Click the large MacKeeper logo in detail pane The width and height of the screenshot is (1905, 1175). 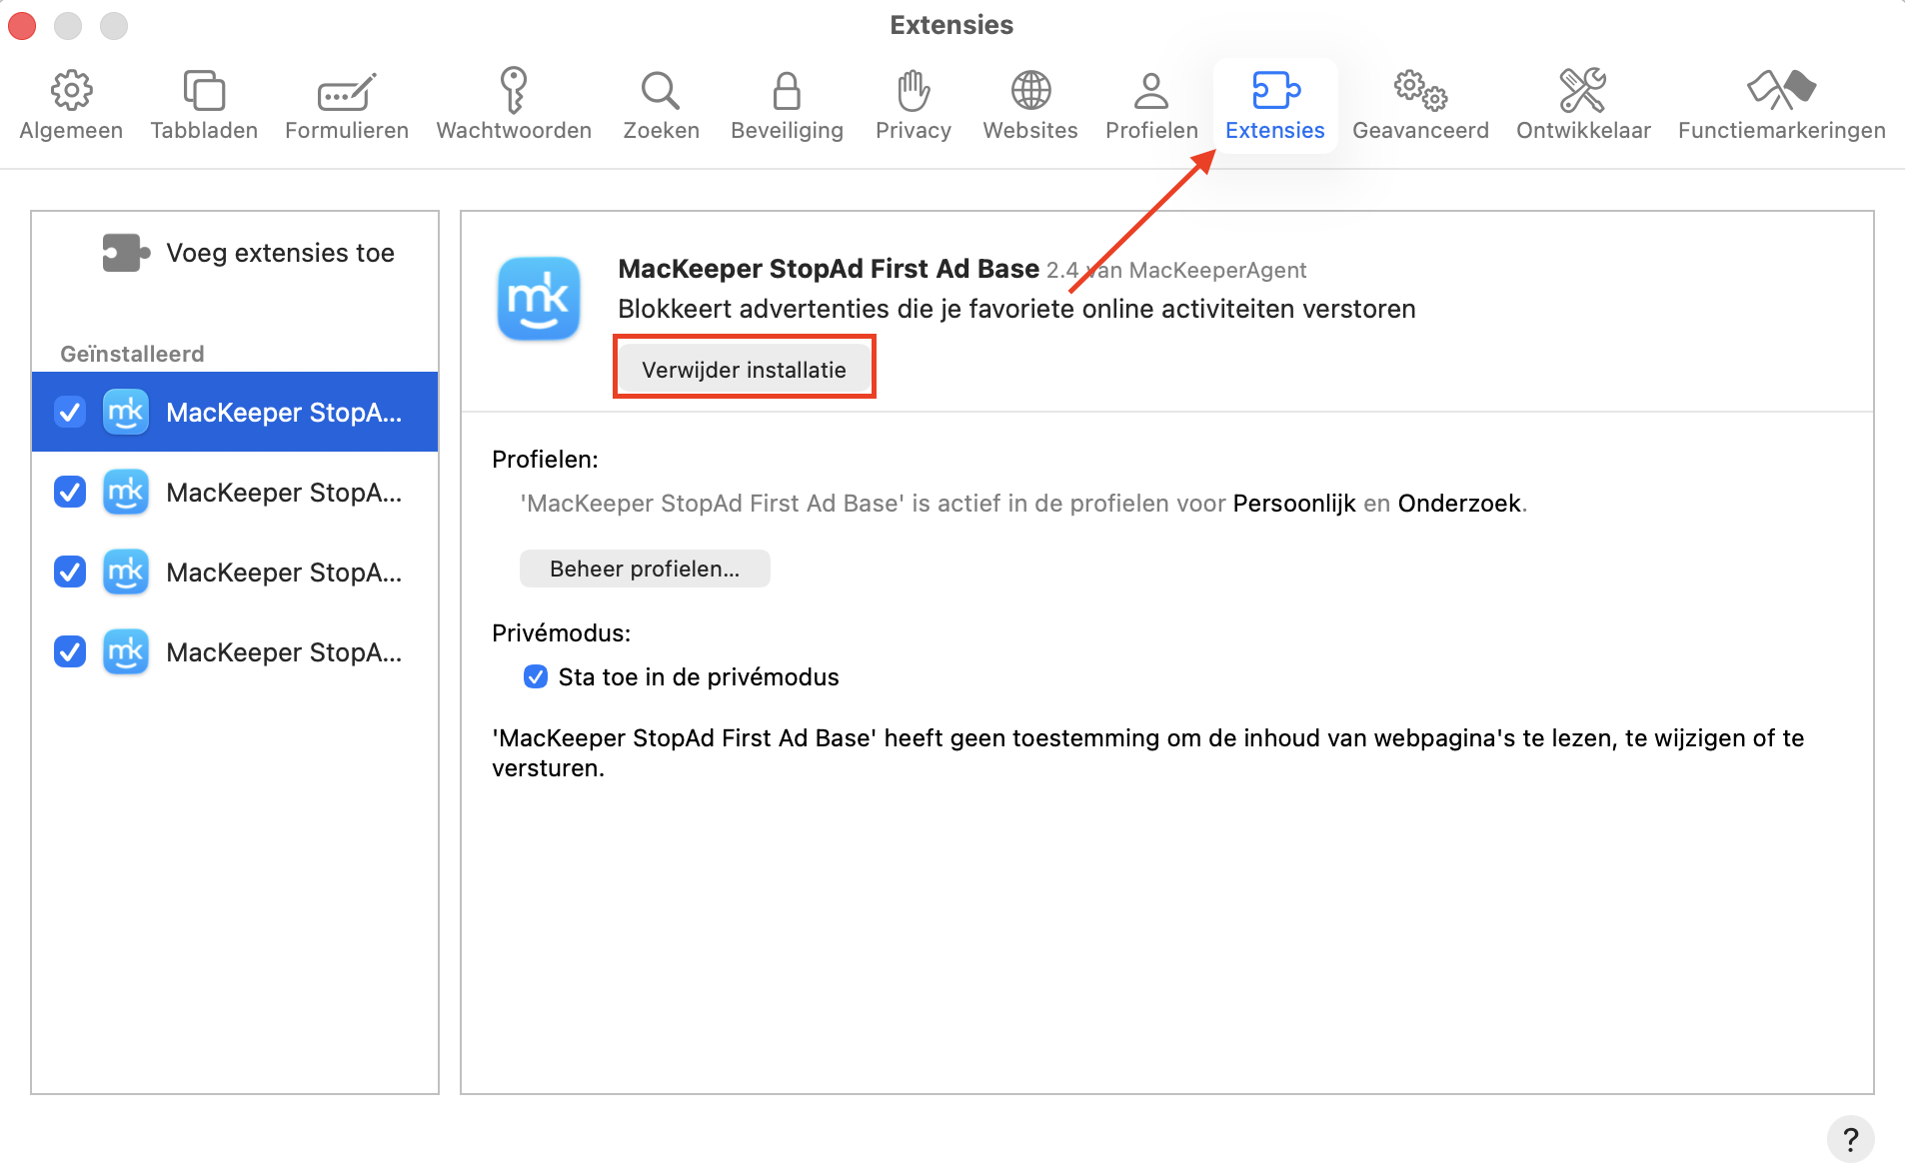click(x=539, y=299)
